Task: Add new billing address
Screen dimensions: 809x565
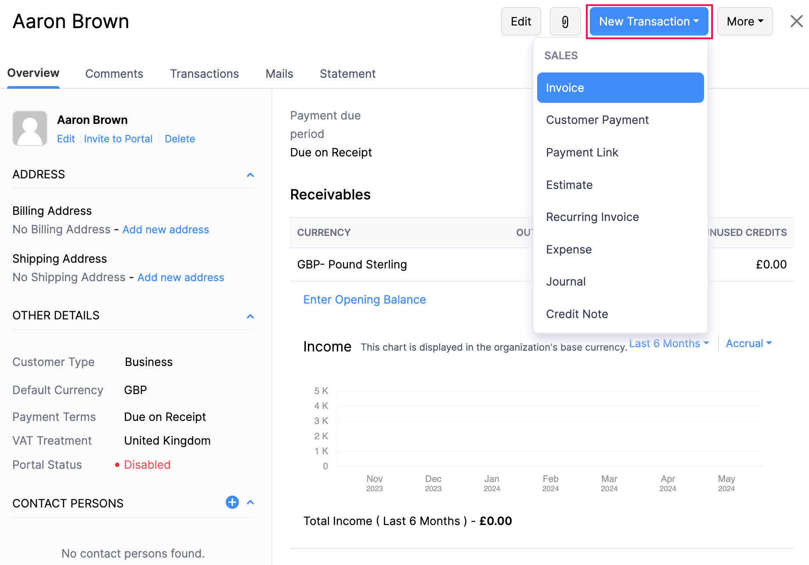Action: (x=166, y=229)
